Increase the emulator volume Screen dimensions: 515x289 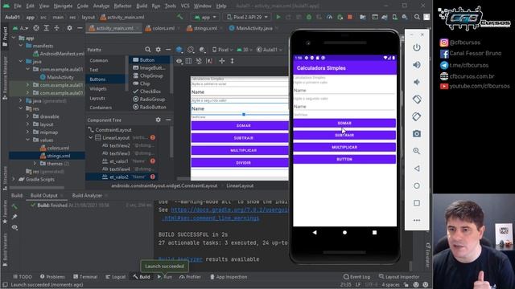click(417, 65)
